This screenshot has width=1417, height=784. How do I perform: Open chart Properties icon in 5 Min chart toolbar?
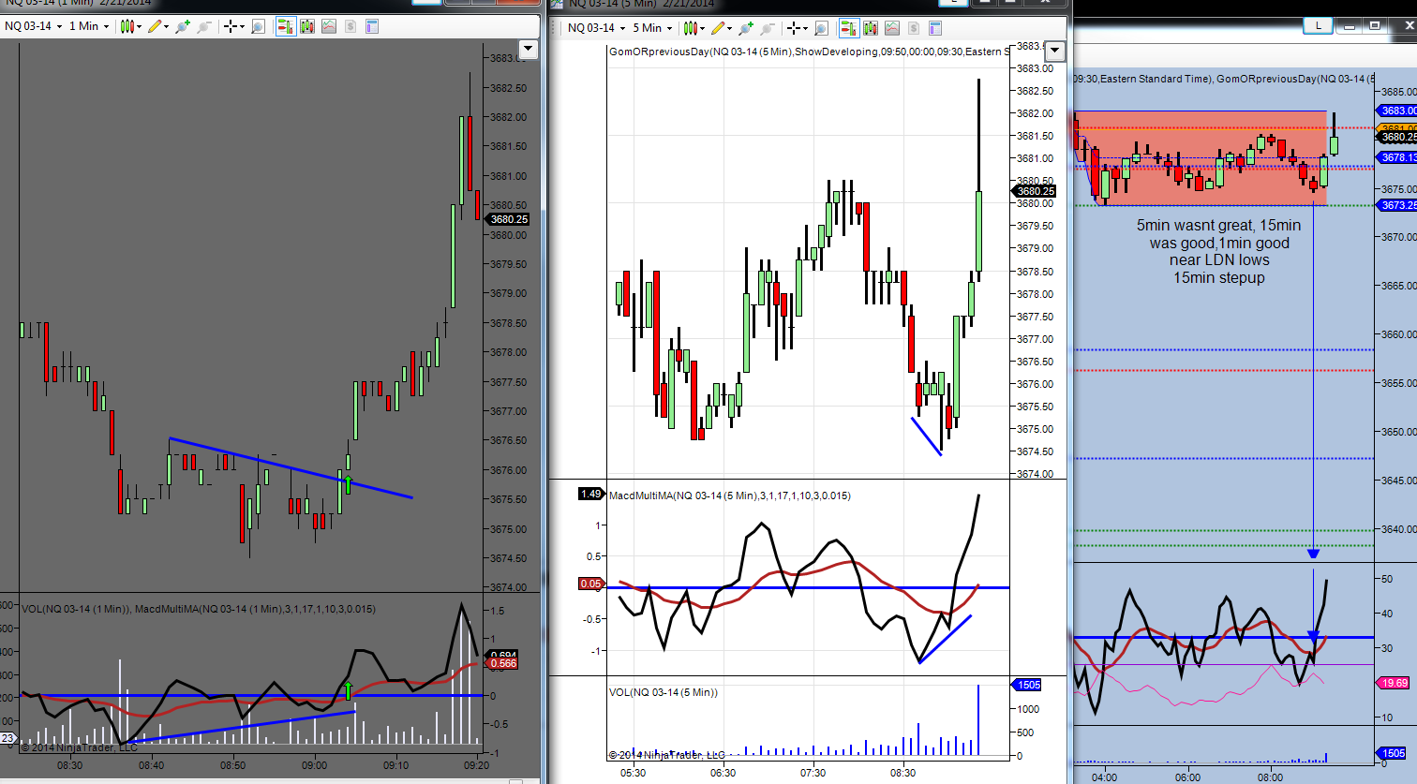(x=934, y=28)
